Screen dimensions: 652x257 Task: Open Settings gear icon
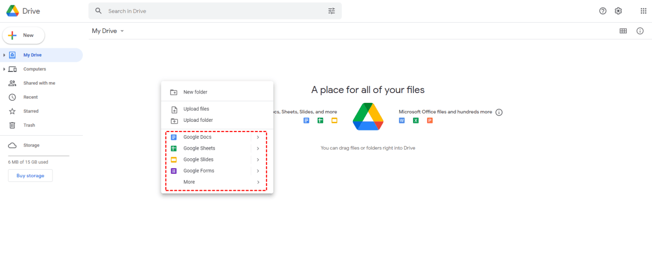618,11
